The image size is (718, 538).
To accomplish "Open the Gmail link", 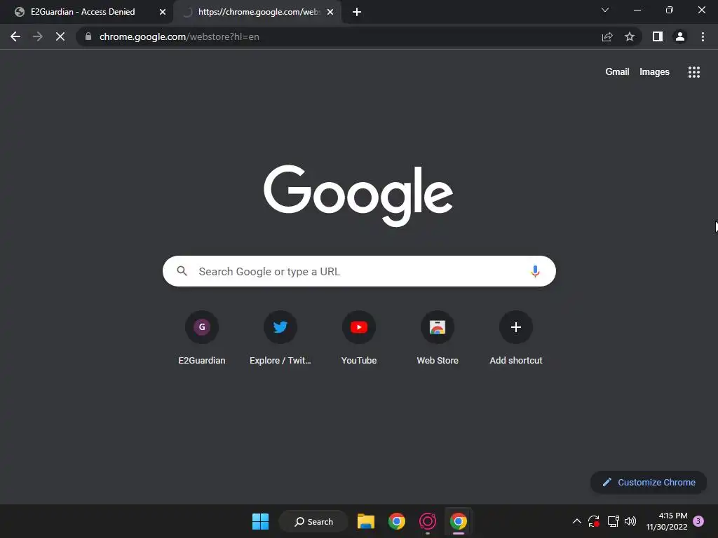I will [617, 72].
